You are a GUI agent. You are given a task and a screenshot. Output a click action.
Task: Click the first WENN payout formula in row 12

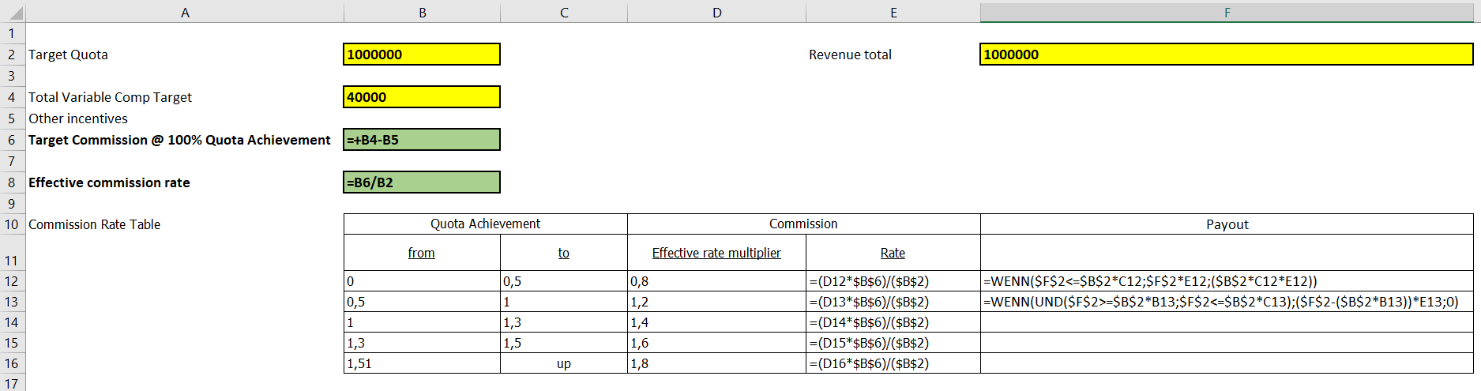(1150, 281)
